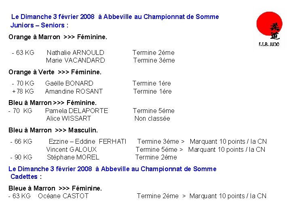This screenshot has width=291, height=218.
Task: Click the name Pamela DELAPORTE
Action: (76, 111)
